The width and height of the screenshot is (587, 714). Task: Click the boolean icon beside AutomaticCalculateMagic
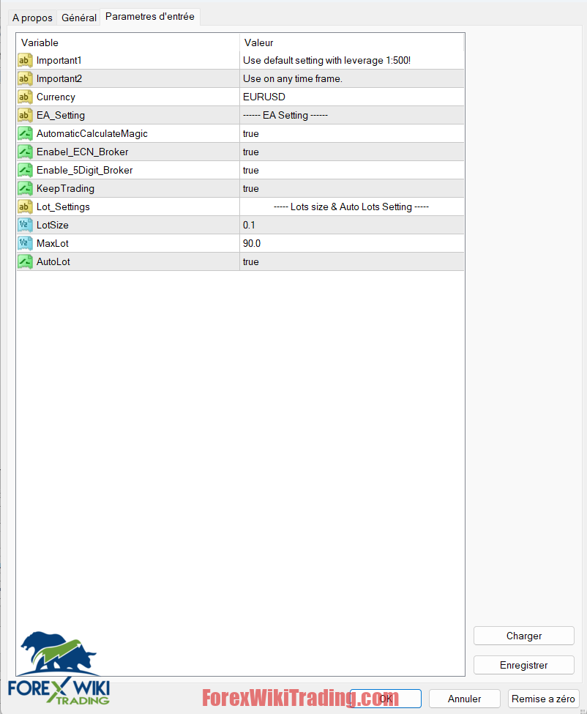tap(25, 133)
